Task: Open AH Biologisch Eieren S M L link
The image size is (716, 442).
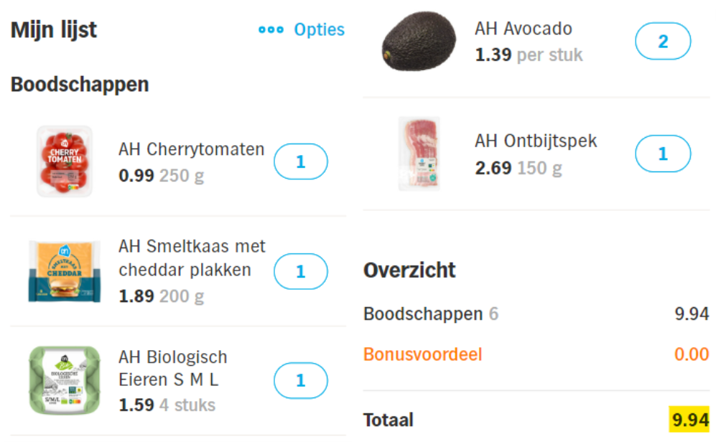Action: pos(172,368)
